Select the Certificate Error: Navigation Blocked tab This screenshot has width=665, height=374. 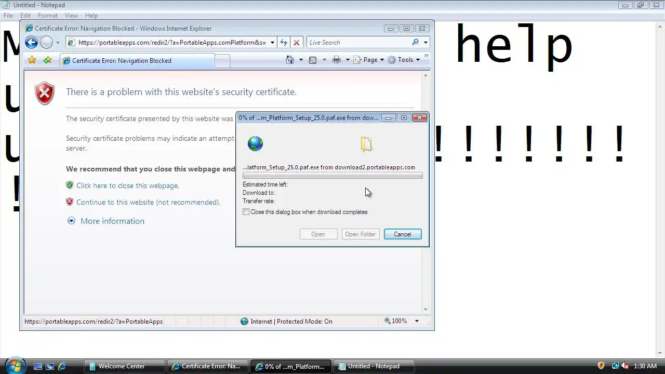pos(137,61)
